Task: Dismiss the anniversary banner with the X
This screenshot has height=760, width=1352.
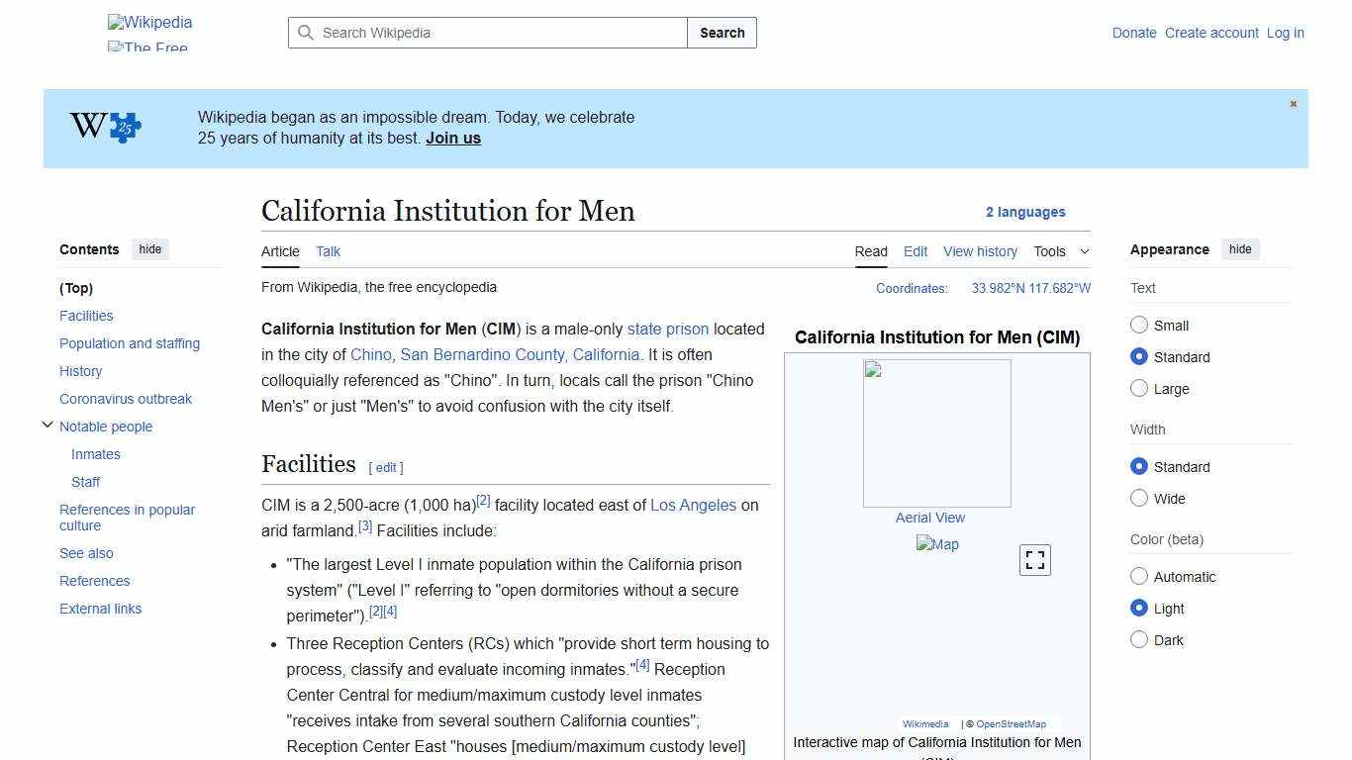Action: tap(1293, 103)
